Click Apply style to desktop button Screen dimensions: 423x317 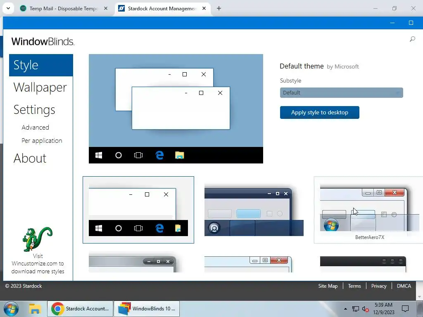(x=319, y=112)
